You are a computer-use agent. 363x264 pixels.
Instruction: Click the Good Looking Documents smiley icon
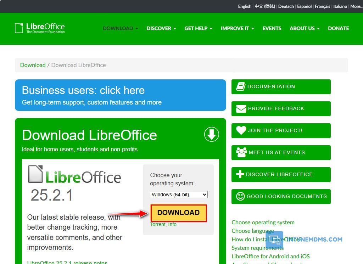pos(240,196)
